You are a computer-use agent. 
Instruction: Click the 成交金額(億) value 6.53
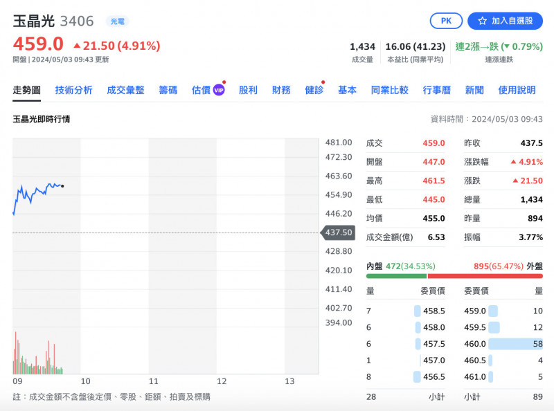(x=436, y=237)
